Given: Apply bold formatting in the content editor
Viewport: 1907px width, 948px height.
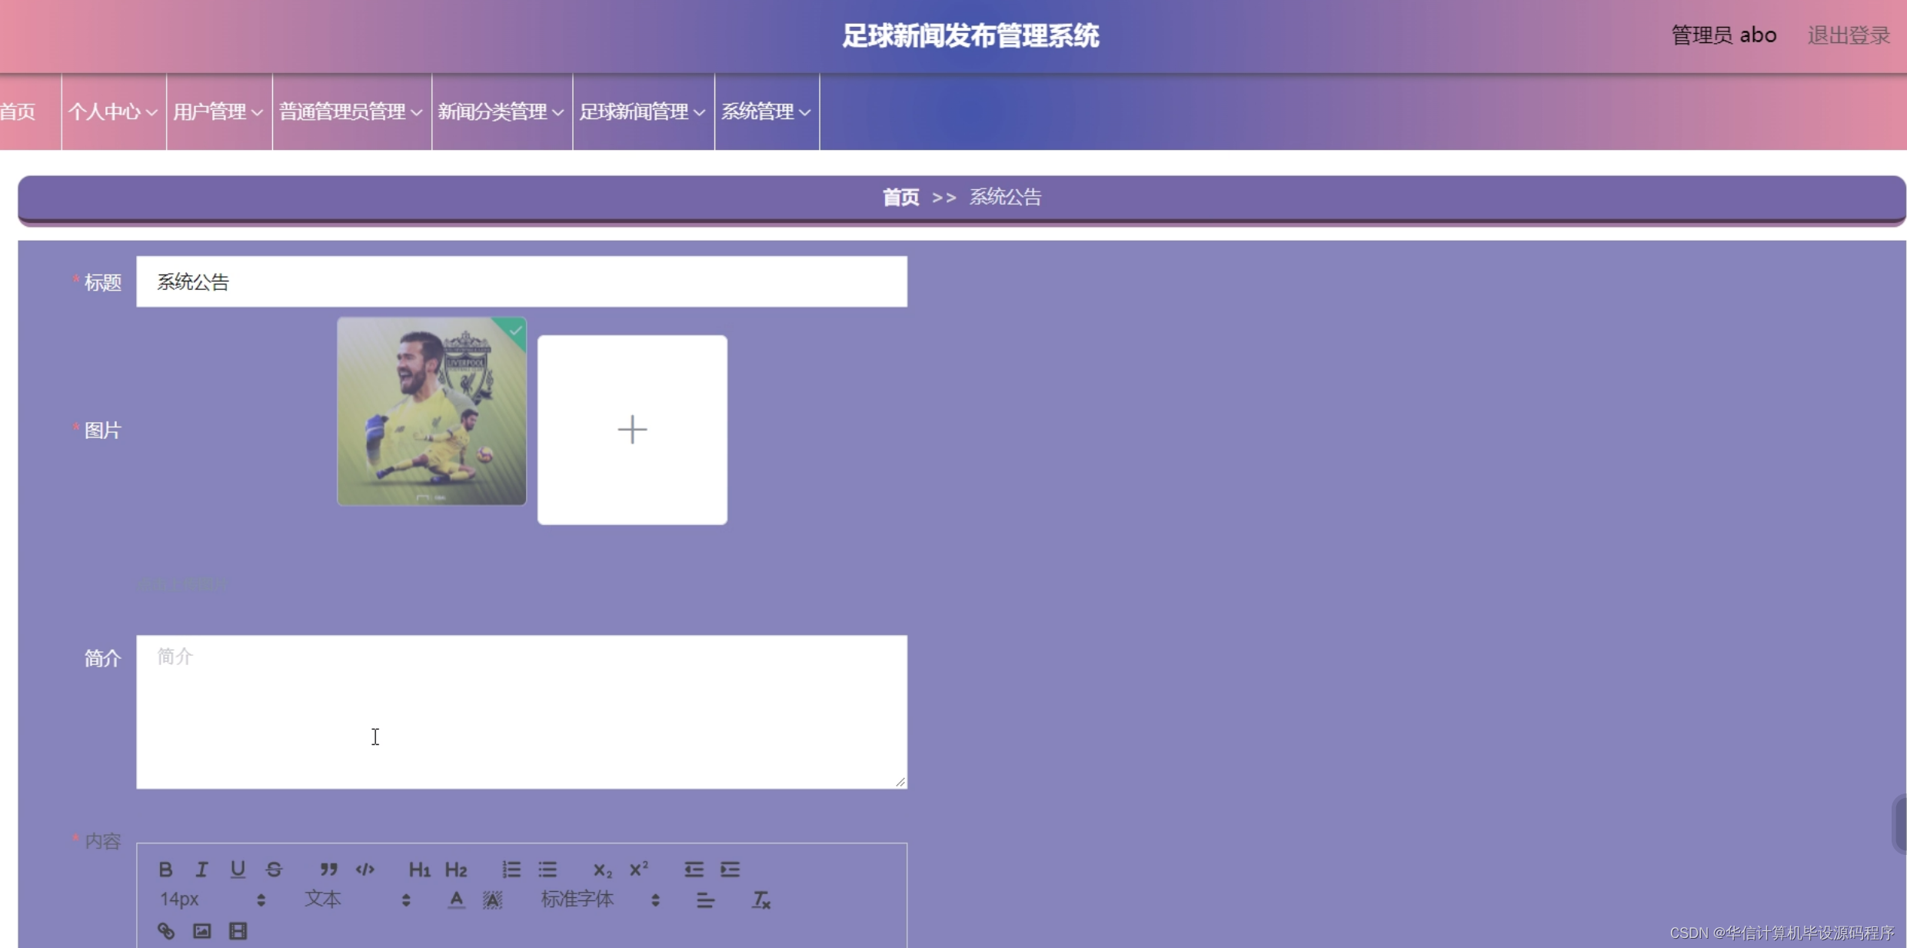Looking at the screenshot, I should (x=166, y=869).
